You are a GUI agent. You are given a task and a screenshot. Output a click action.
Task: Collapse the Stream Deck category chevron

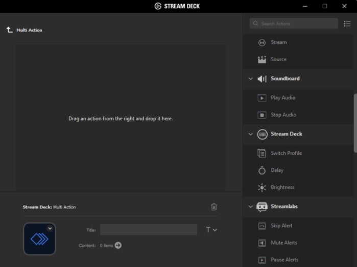(250, 134)
